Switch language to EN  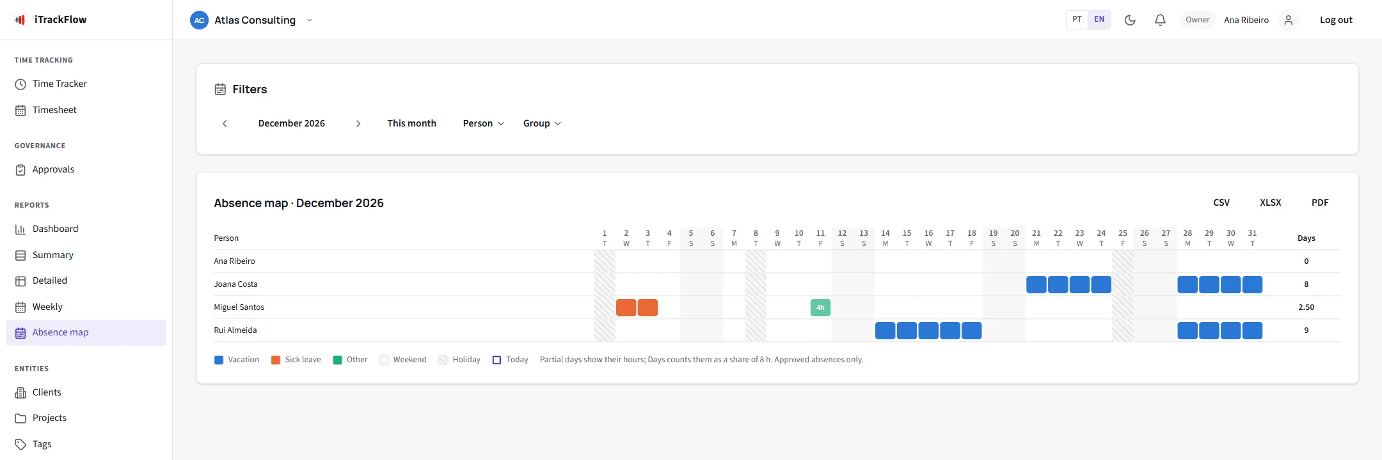click(1099, 19)
